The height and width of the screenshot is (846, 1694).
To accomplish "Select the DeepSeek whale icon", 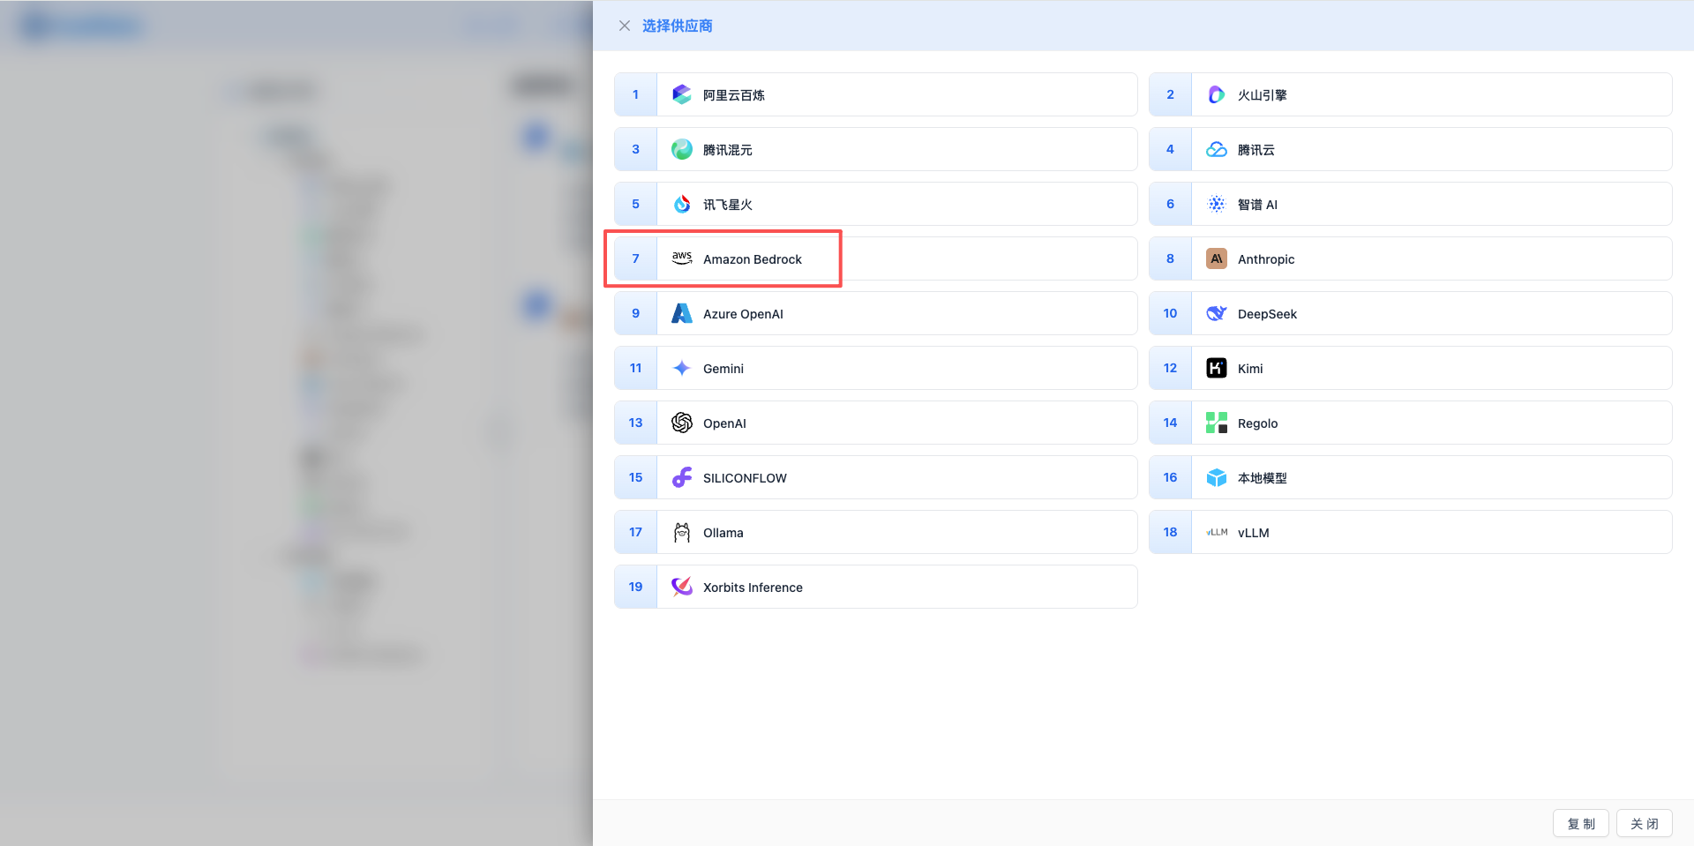I will 1216,313.
